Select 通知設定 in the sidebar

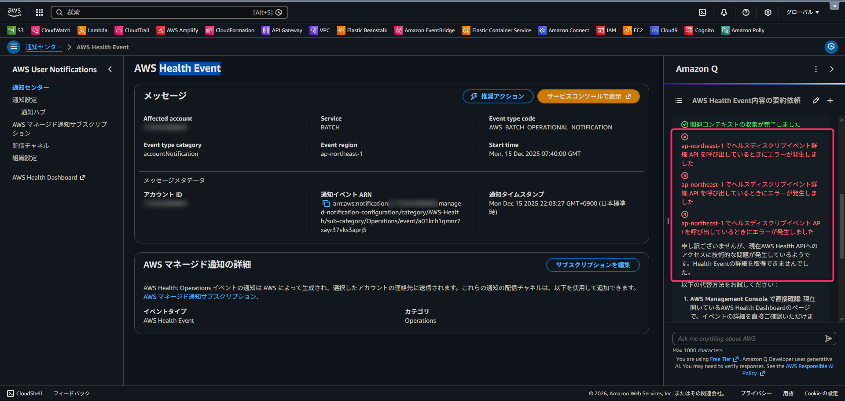(x=25, y=100)
